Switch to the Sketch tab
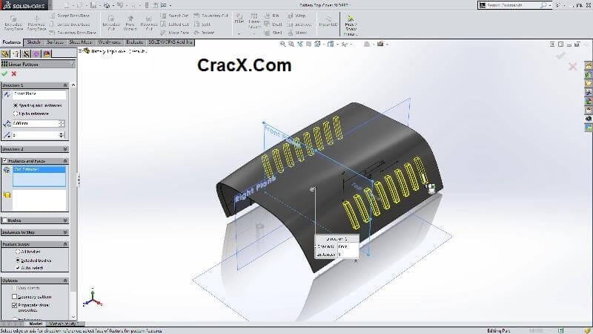 [33, 42]
